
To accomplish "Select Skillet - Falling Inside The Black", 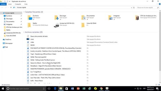I will [x=43, y=60].
